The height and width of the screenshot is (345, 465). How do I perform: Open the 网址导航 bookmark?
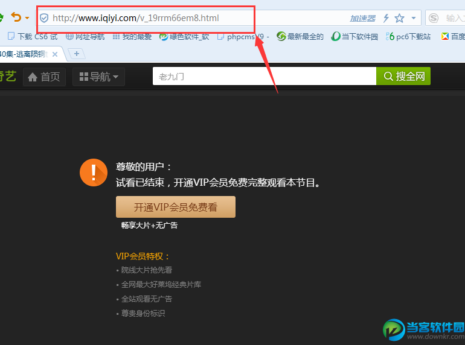coord(85,36)
